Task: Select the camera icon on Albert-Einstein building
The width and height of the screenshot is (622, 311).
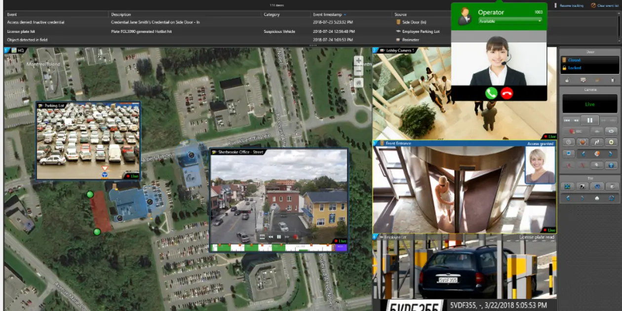Action: click(x=192, y=155)
